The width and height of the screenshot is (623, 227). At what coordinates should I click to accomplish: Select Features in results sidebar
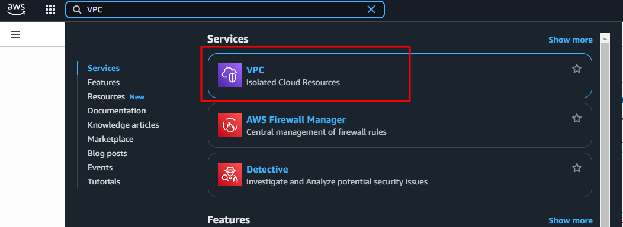(104, 83)
